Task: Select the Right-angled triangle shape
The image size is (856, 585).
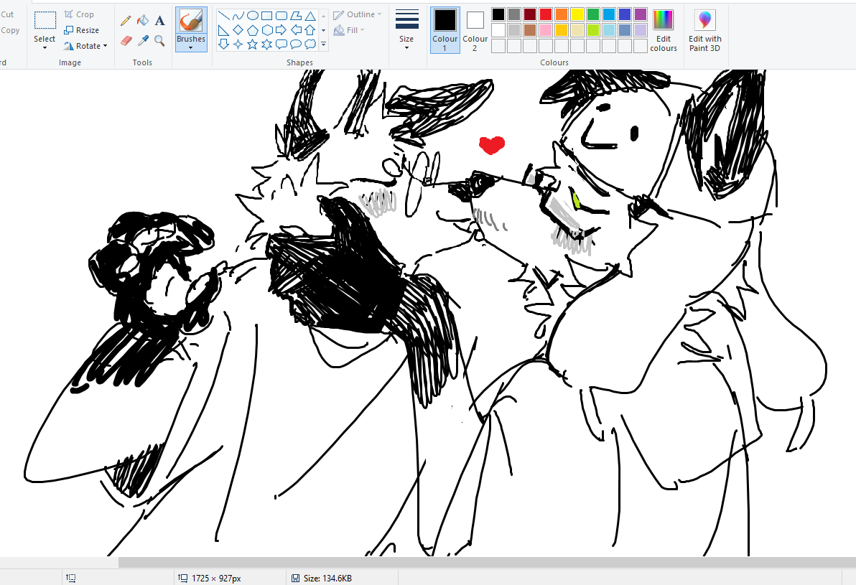Action: click(224, 30)
